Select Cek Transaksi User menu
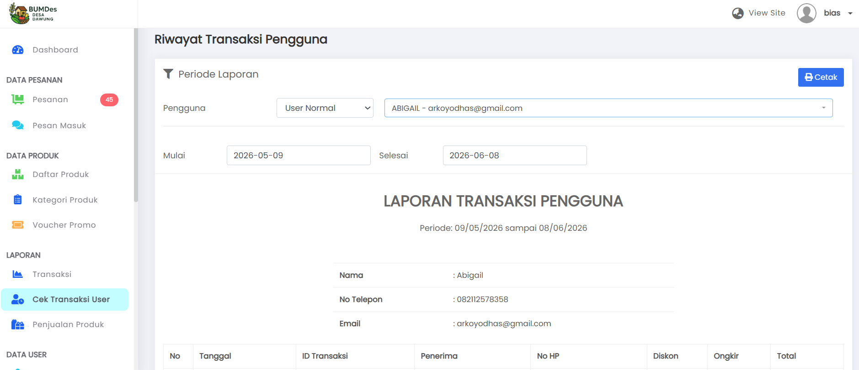This screenshot has width=859, height=370. tap(64, 299)
